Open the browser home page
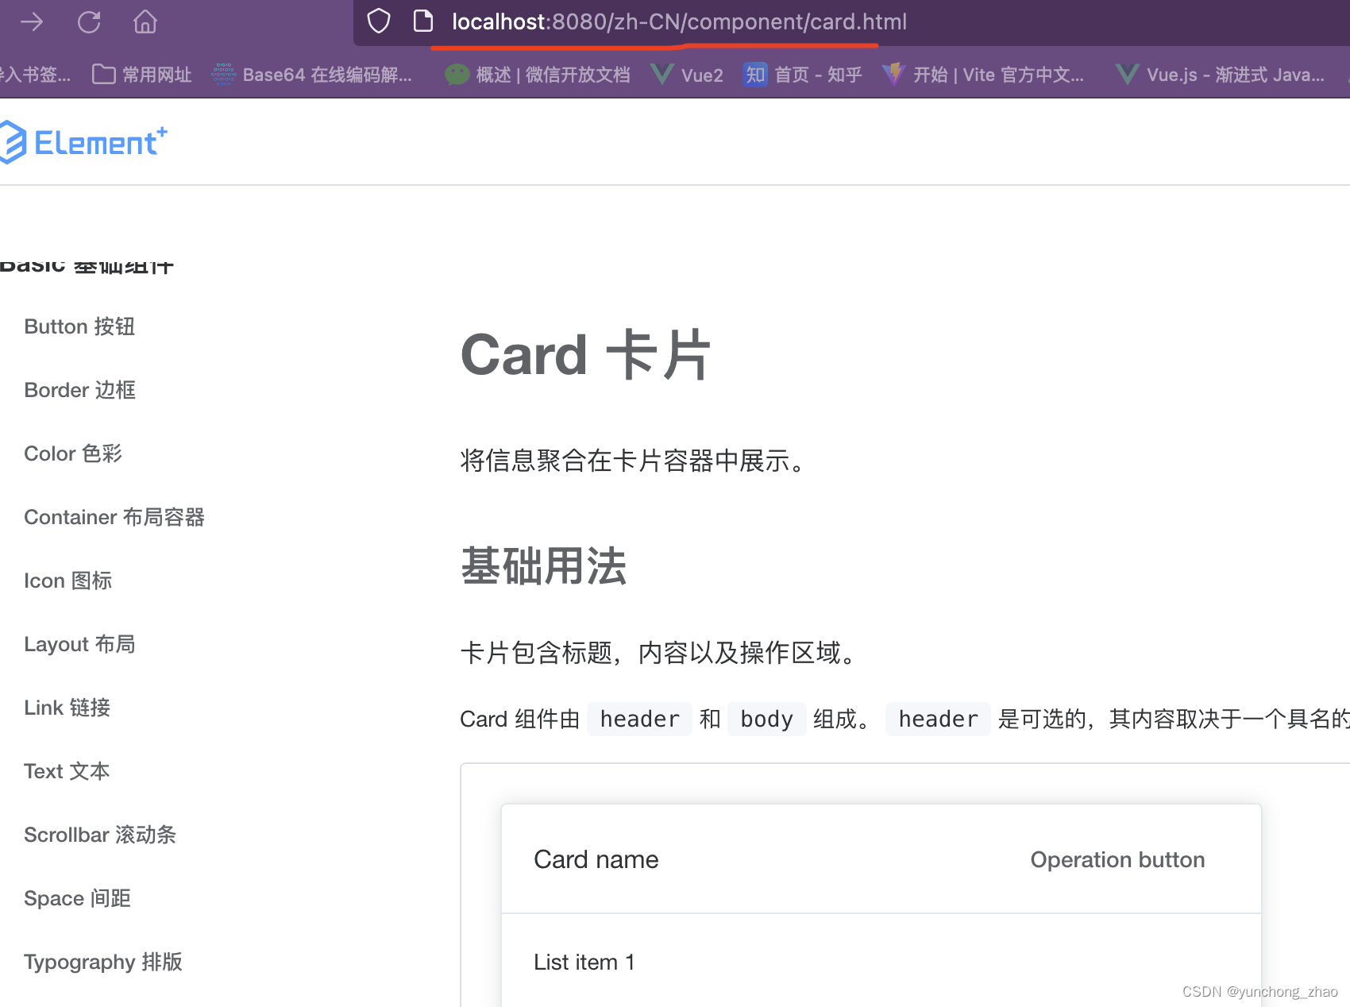The height and width of the screenshot is (1007, 1350). [x=145, y=22]
